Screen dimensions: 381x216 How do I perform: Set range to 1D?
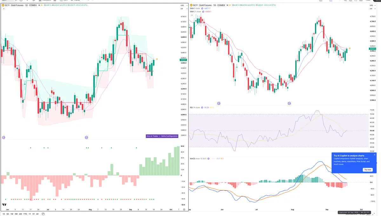(x=3, y=214)
